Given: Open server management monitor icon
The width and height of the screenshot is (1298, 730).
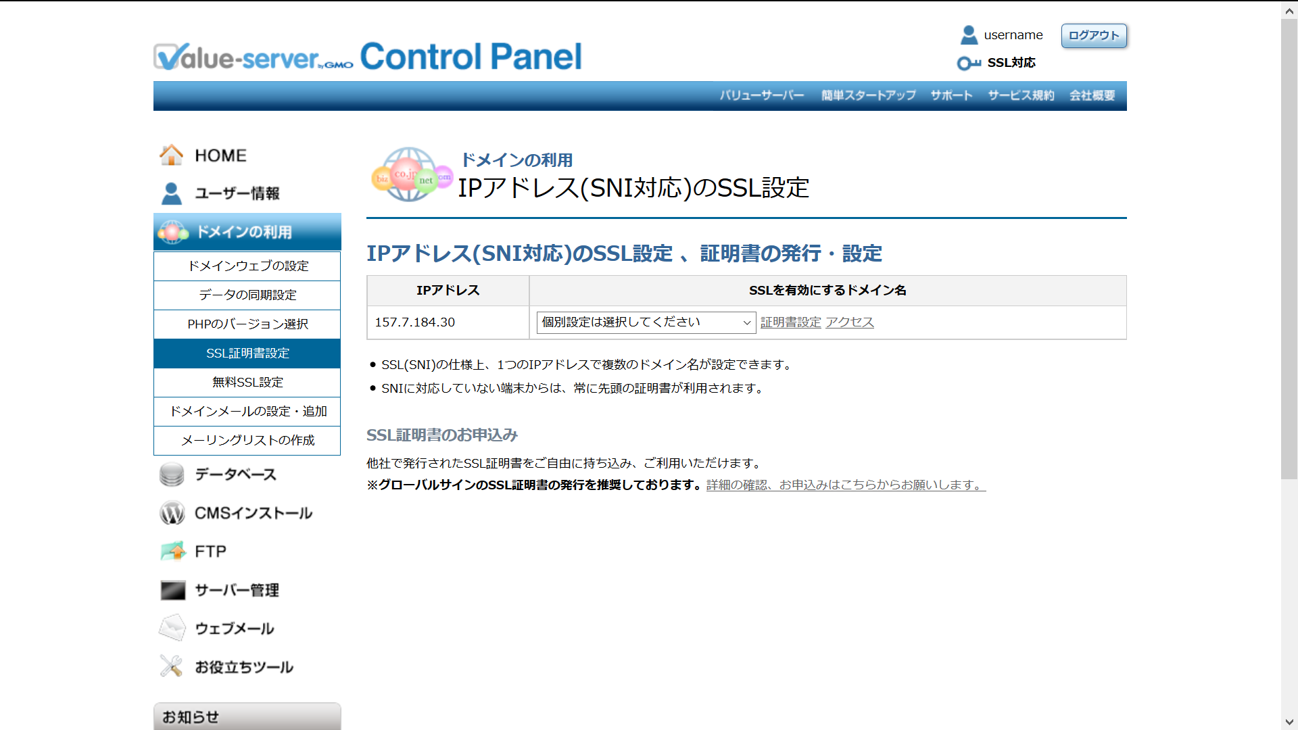Looking at the screenshot, I should tap(172, 590).
